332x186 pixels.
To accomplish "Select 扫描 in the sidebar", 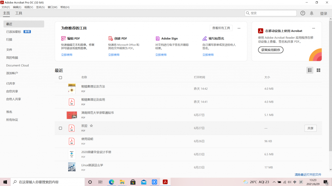I will click(x=9, y=39).
